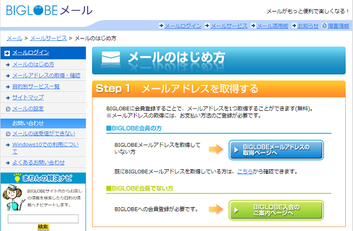Screen dimensions: 353x231
Task: Click page icon beside 障害情報 link
Action: coord(324,26)
